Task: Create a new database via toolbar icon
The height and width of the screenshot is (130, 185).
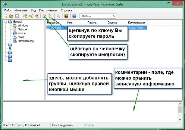Action: (6, 16)
